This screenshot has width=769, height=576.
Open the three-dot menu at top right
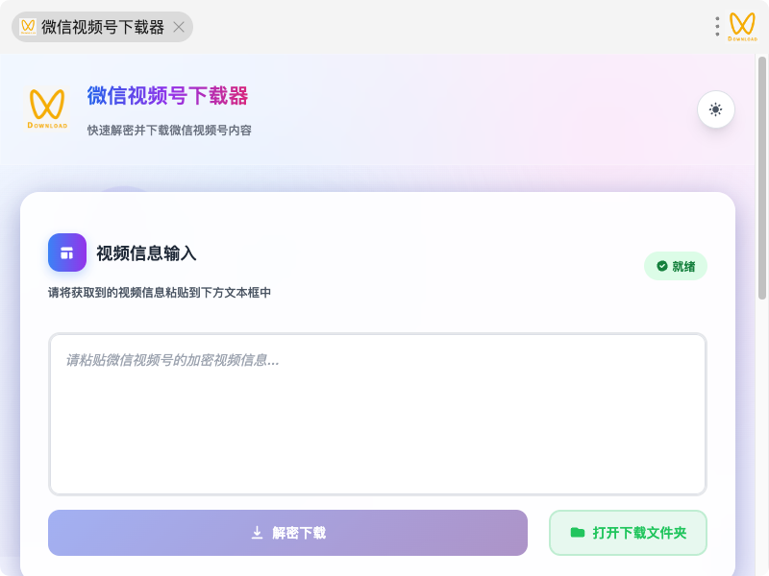point(717,27)
